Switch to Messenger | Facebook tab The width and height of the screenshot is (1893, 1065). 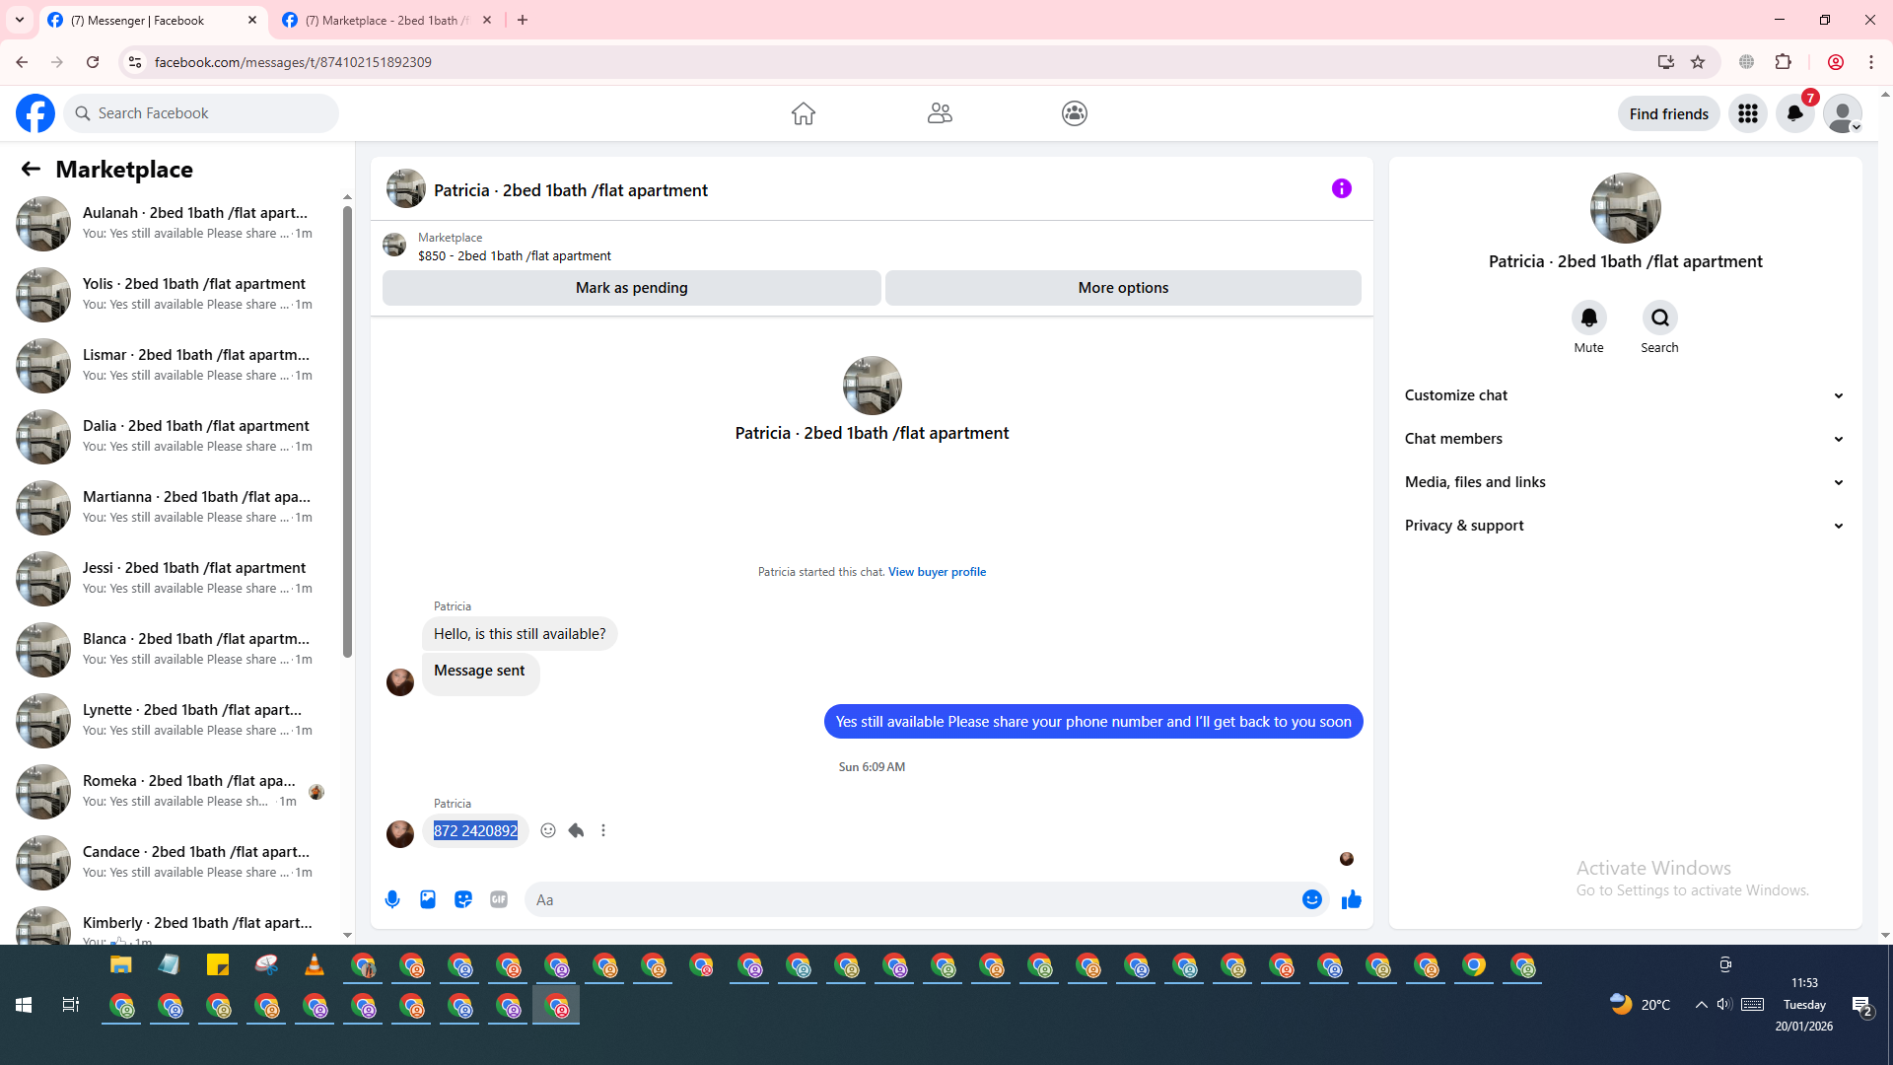click(154, 20)
